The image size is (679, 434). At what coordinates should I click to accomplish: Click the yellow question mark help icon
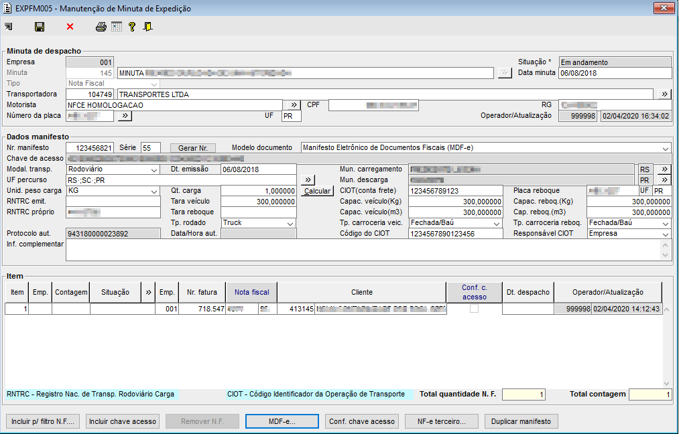132,27
